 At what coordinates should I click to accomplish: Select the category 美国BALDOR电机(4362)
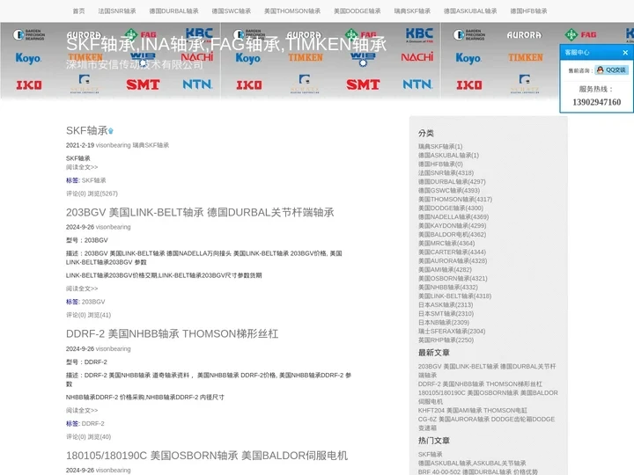(452, 234)
